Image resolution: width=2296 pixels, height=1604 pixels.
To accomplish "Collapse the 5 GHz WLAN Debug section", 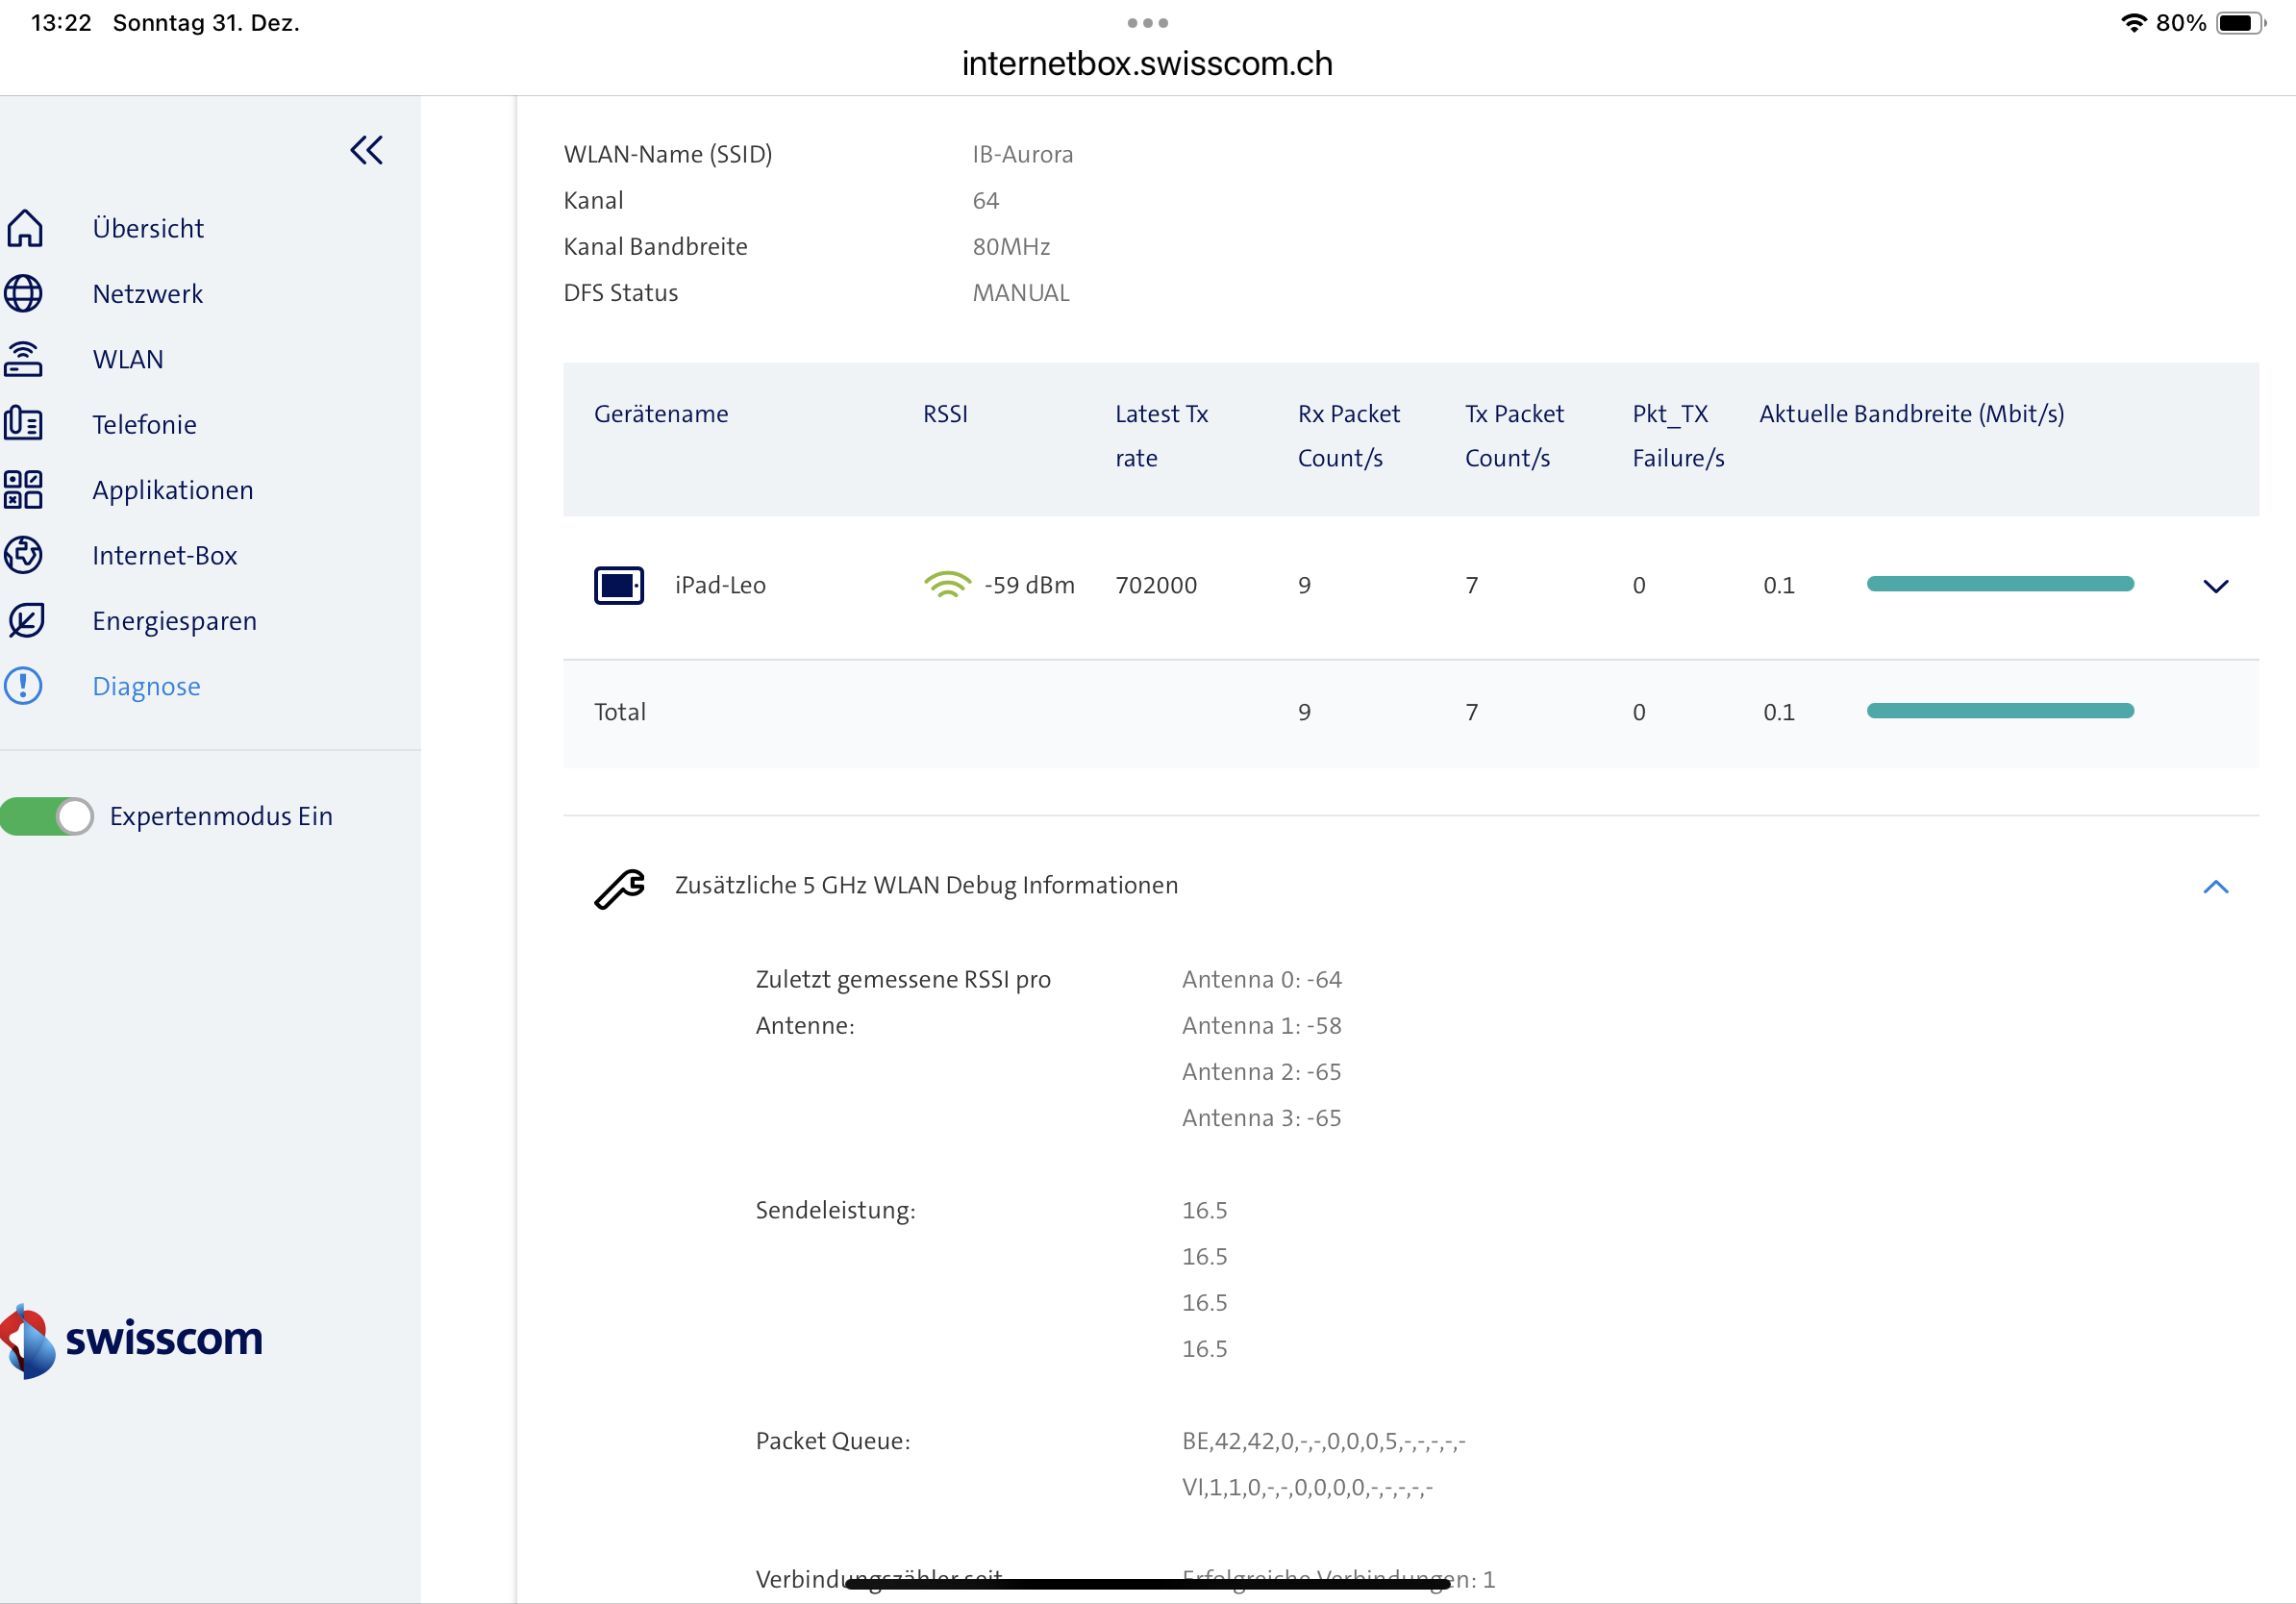I will pos(2215,886).
